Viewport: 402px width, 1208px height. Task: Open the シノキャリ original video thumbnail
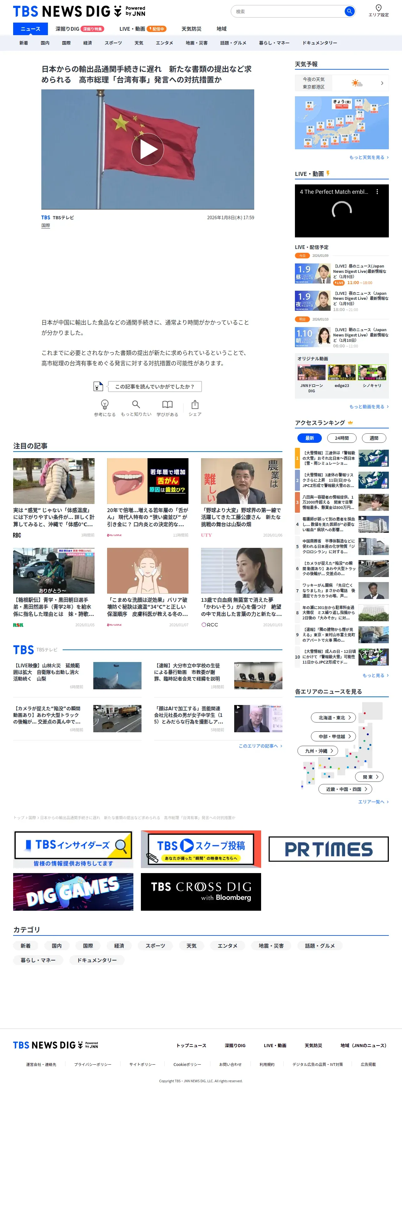(x=372, y=372)
